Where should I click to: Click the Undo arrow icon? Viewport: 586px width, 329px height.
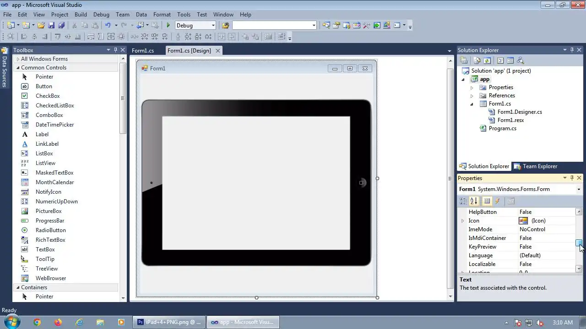point(108,25)
